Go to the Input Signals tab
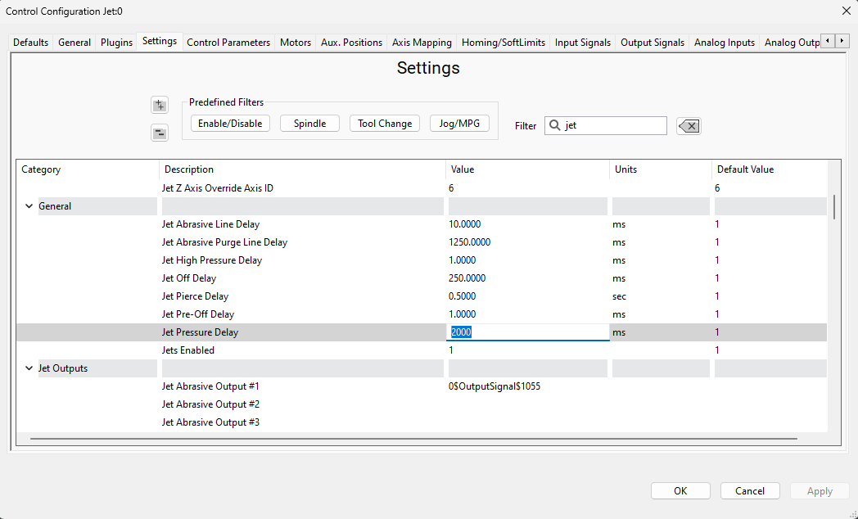 click(x=582, y=43)
